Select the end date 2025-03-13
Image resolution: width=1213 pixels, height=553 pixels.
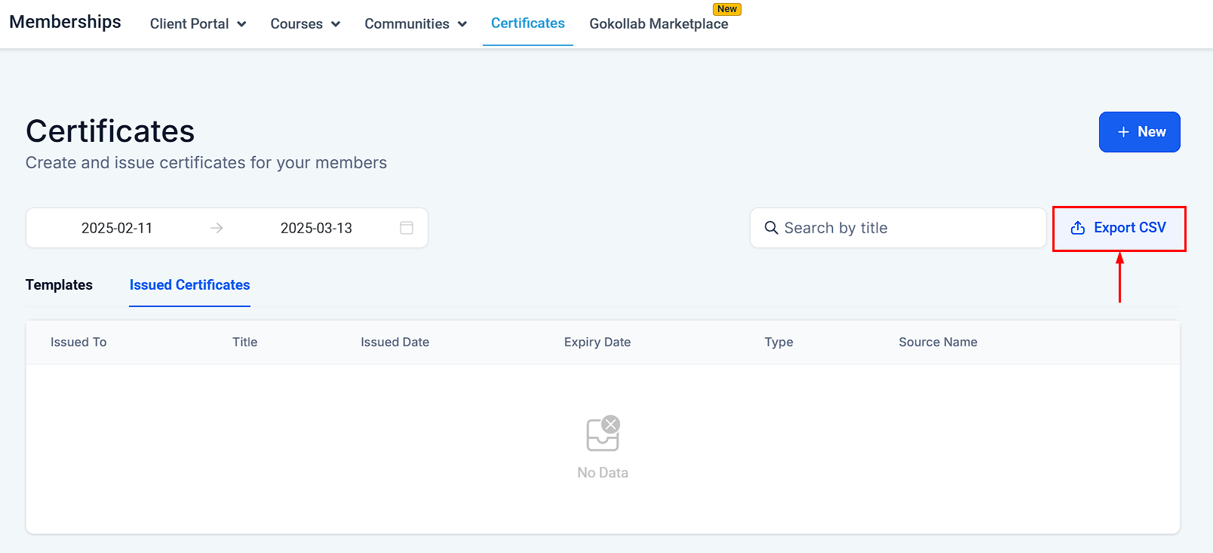coord(316,228)
